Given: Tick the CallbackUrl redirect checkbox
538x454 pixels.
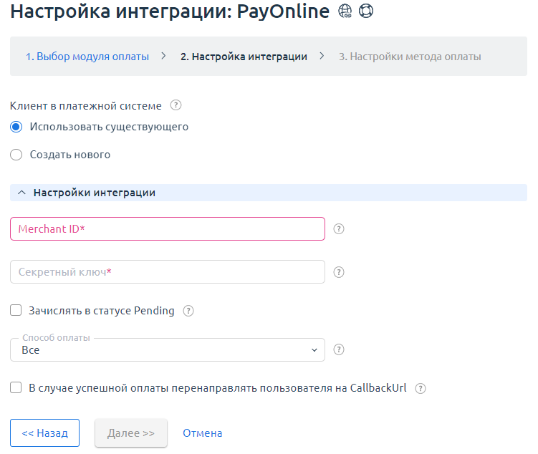Looking at the screenshot, I should (x=16, y=388).
